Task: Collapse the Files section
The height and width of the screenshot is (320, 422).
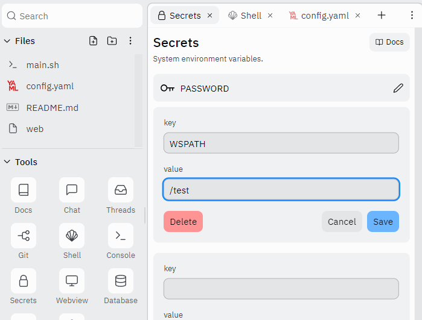Action: click(7, 41)
